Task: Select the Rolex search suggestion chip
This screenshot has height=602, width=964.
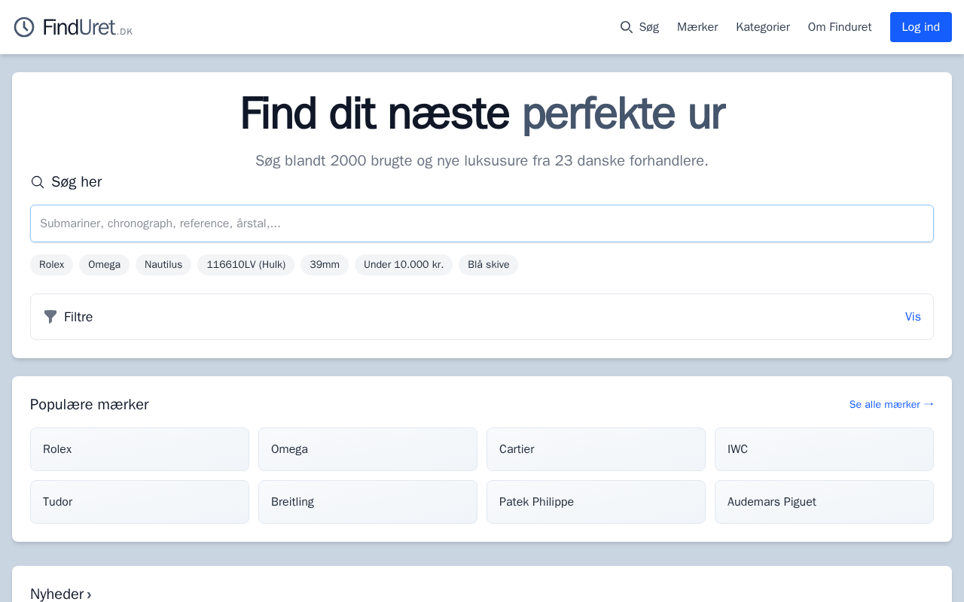Action: point(51,265)
